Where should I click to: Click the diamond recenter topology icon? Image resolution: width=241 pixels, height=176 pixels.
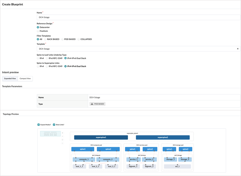pyautogui.click(x=63, y=140)
